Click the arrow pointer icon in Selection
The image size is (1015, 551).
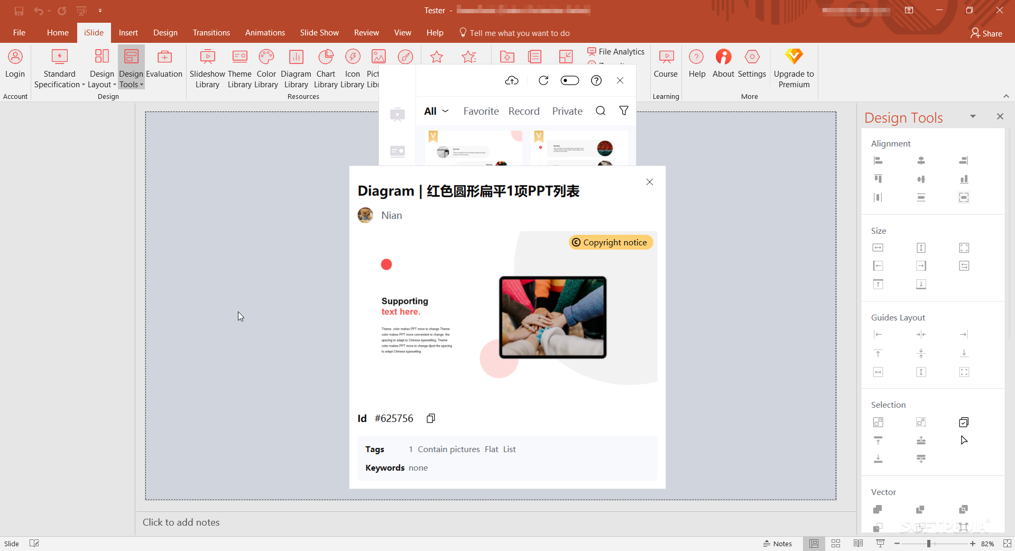pos(964,440)
